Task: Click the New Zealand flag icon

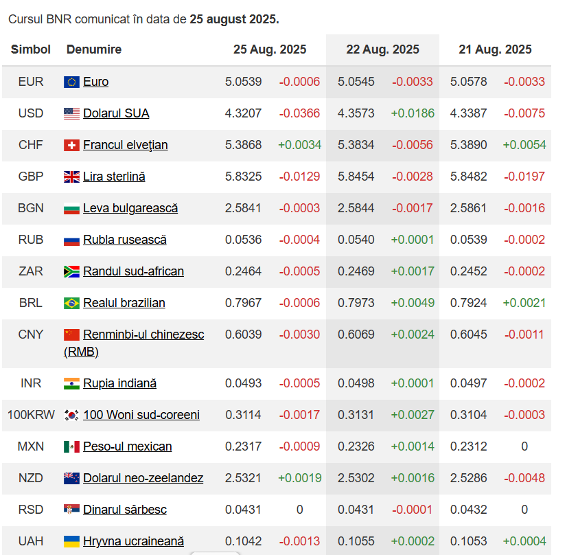Action: coord(71,478)
